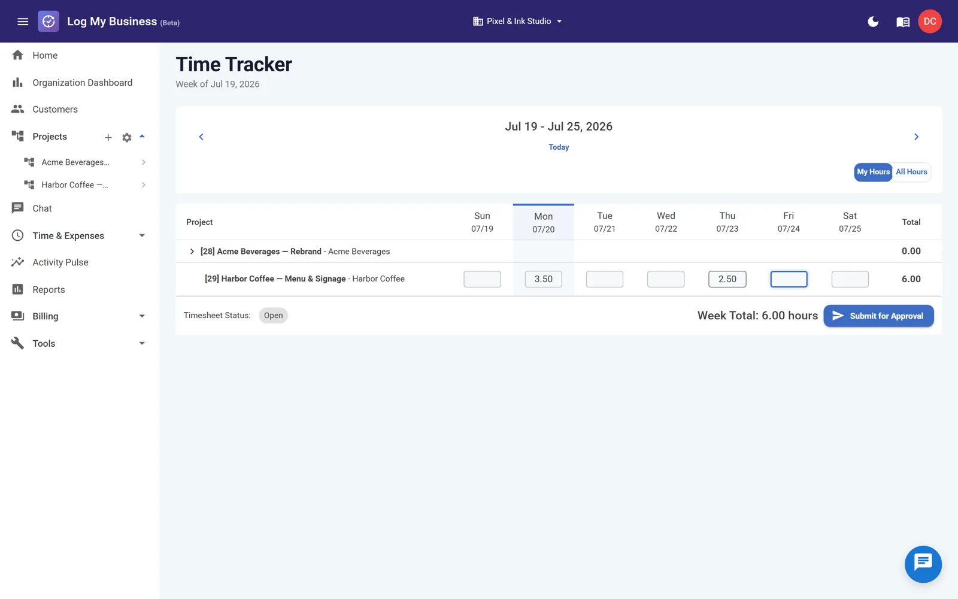Click Wednesday hours field for Harbor Coffee
Viewport: 958px width, 599px height.
tap(666, 279)
